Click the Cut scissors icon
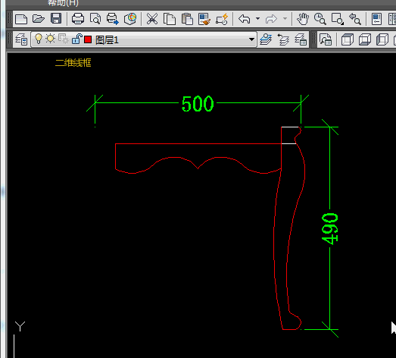The image size is (396, 358). (152, 19)
